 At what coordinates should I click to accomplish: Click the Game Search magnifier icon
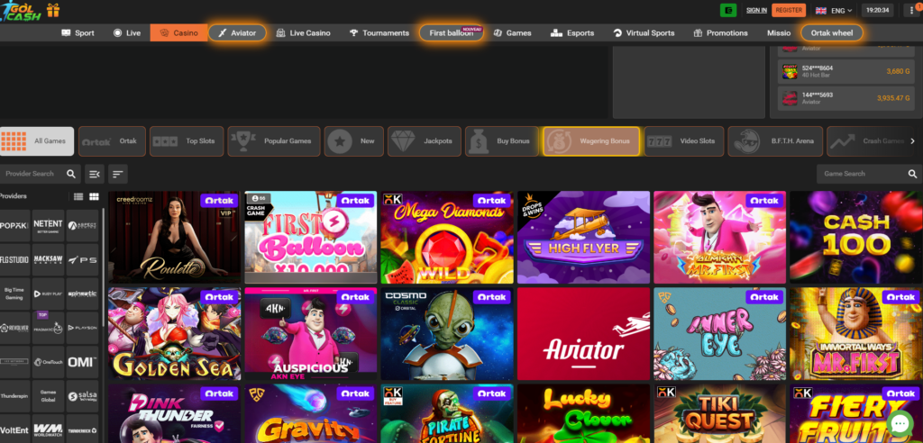coord(912,174)
